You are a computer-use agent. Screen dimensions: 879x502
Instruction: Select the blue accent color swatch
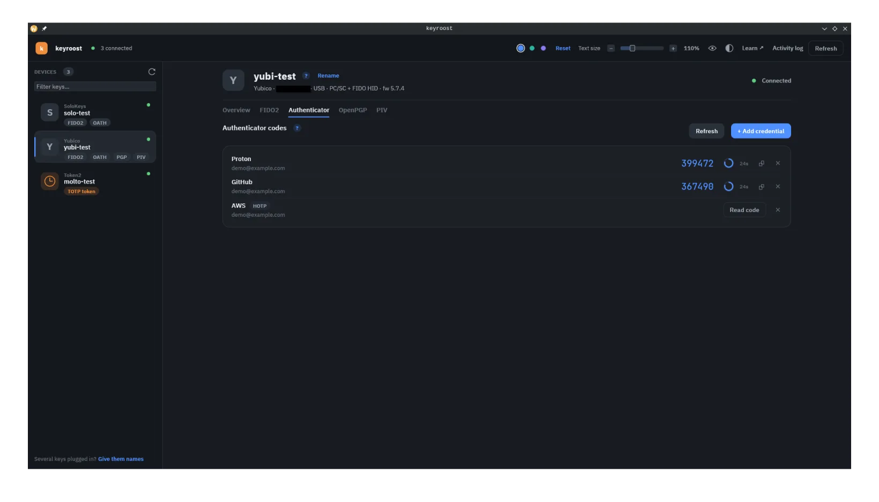[520, 48]
